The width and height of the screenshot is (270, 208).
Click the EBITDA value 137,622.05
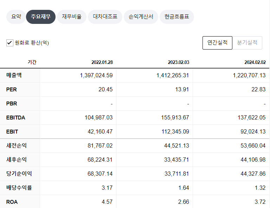coord(252,117)
